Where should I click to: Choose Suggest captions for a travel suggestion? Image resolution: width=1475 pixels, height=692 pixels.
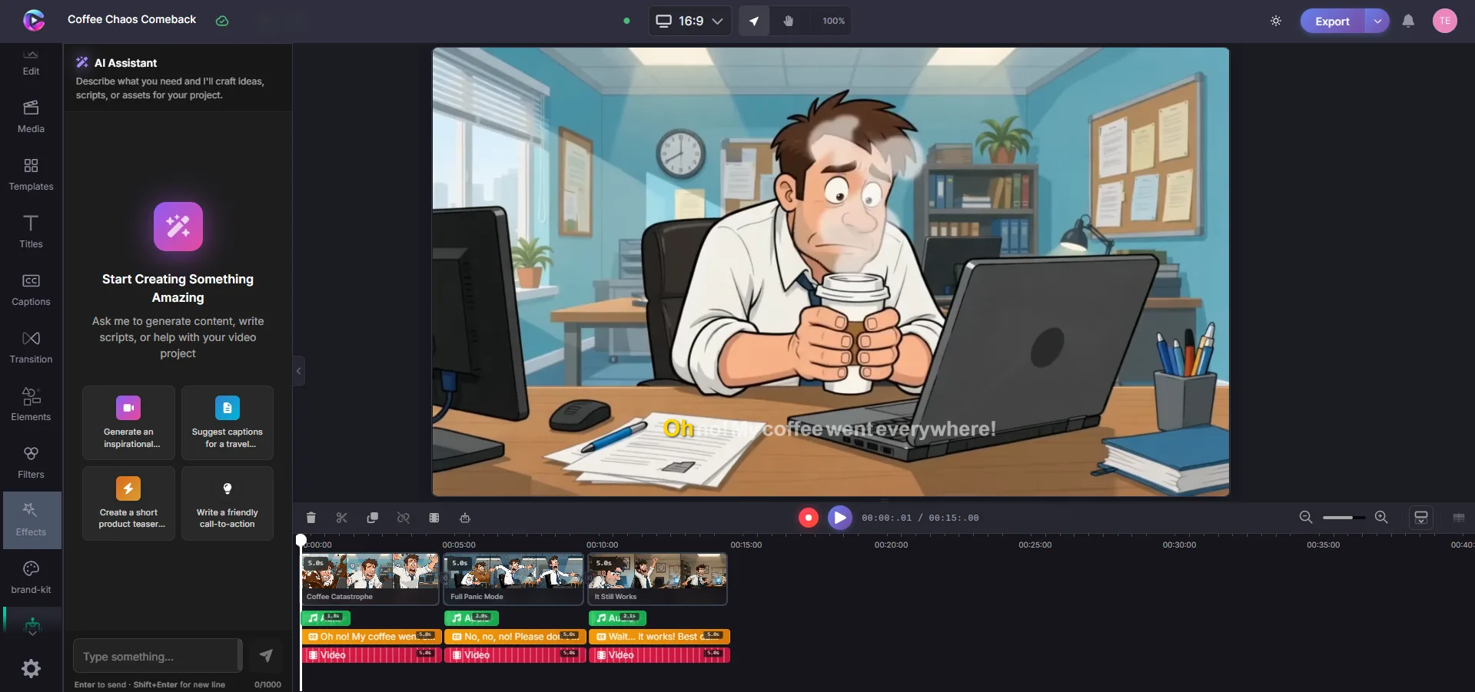click(228, 422)
